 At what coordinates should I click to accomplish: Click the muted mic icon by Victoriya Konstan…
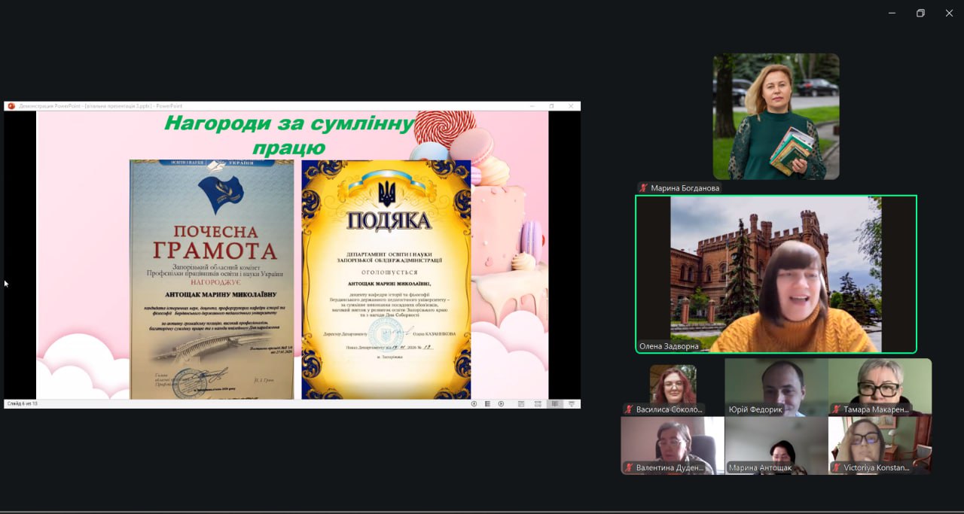pyautogui.click(x=836, y=468)
